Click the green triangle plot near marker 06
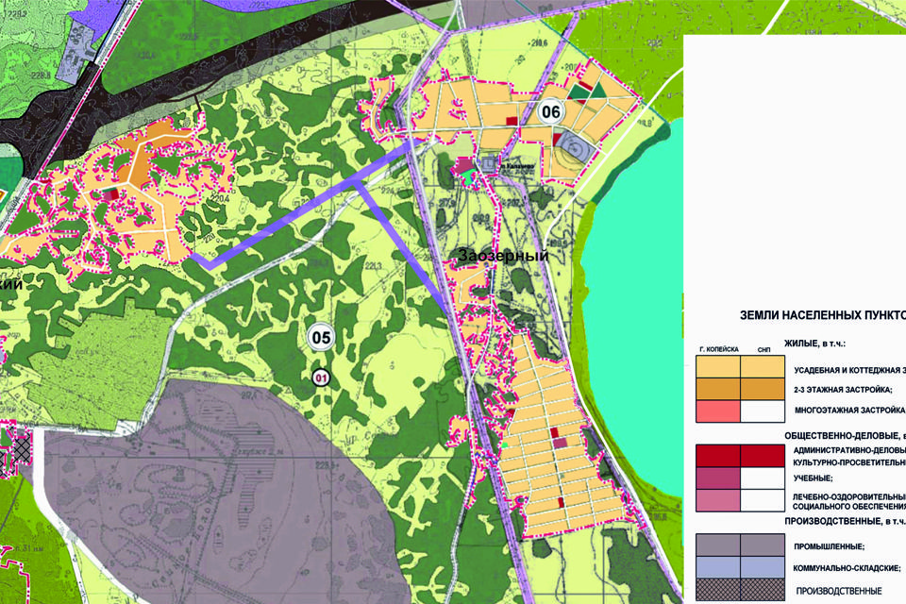Screen dimensions: 906x604 pos(596,90)
